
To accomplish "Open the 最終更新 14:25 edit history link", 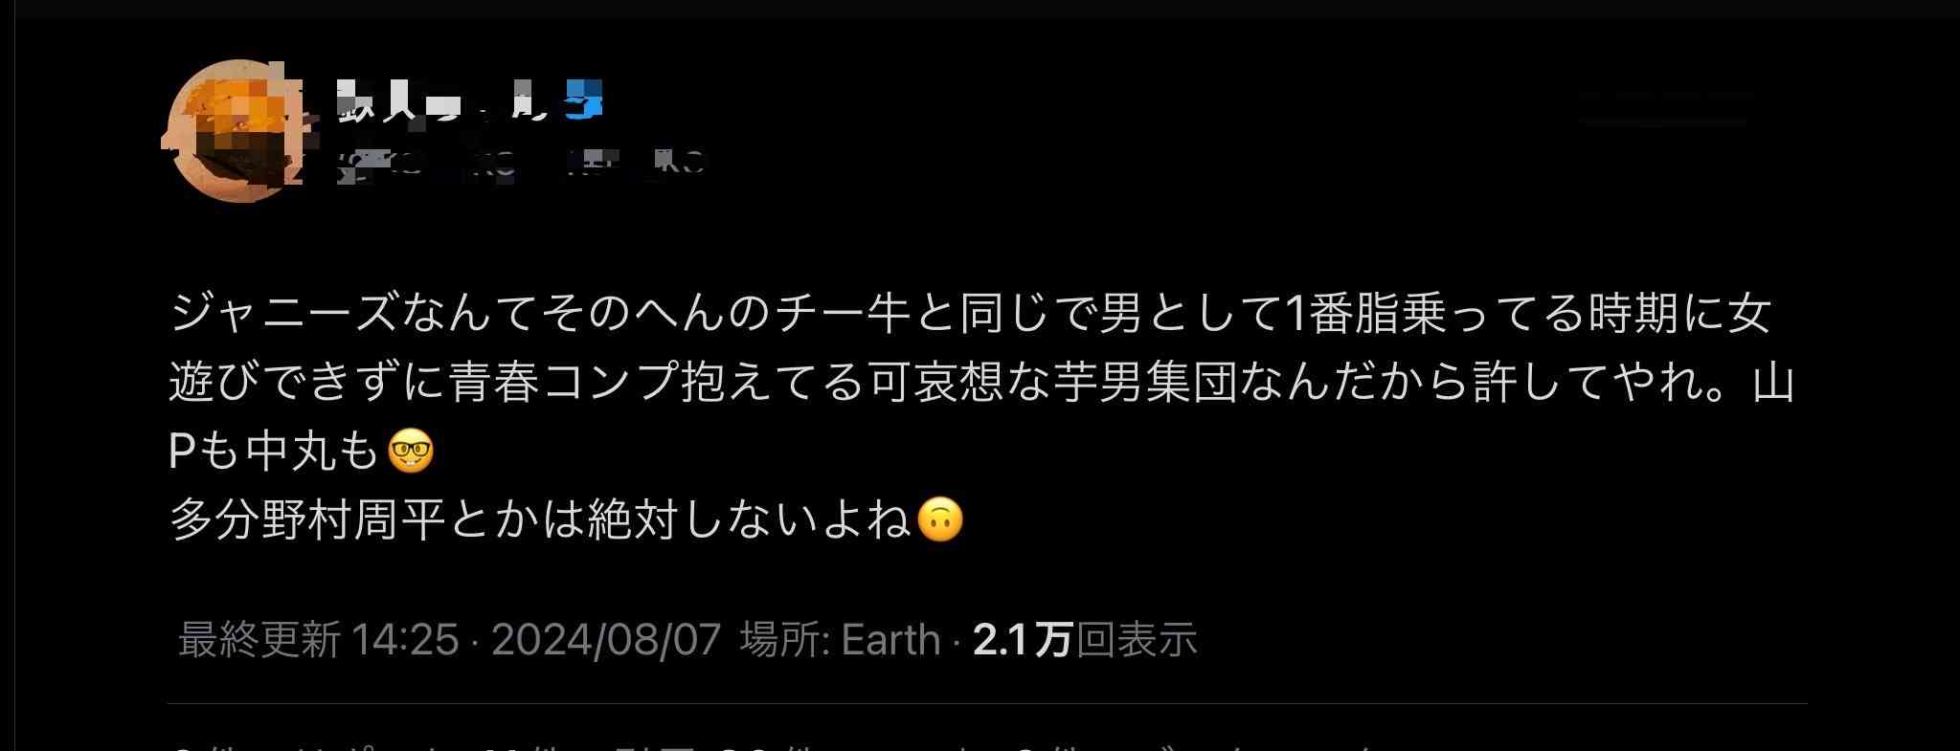I will 319,639.
